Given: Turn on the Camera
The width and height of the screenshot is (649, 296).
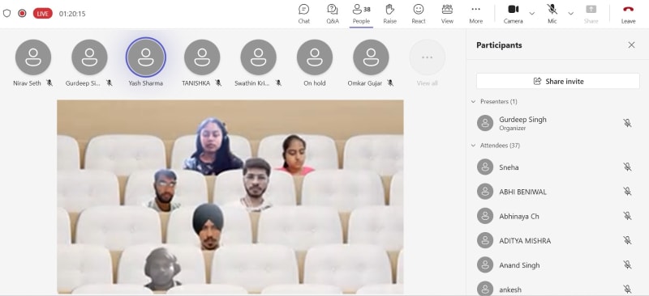Looking at the screenshot, I should click(x=513, y=14).
